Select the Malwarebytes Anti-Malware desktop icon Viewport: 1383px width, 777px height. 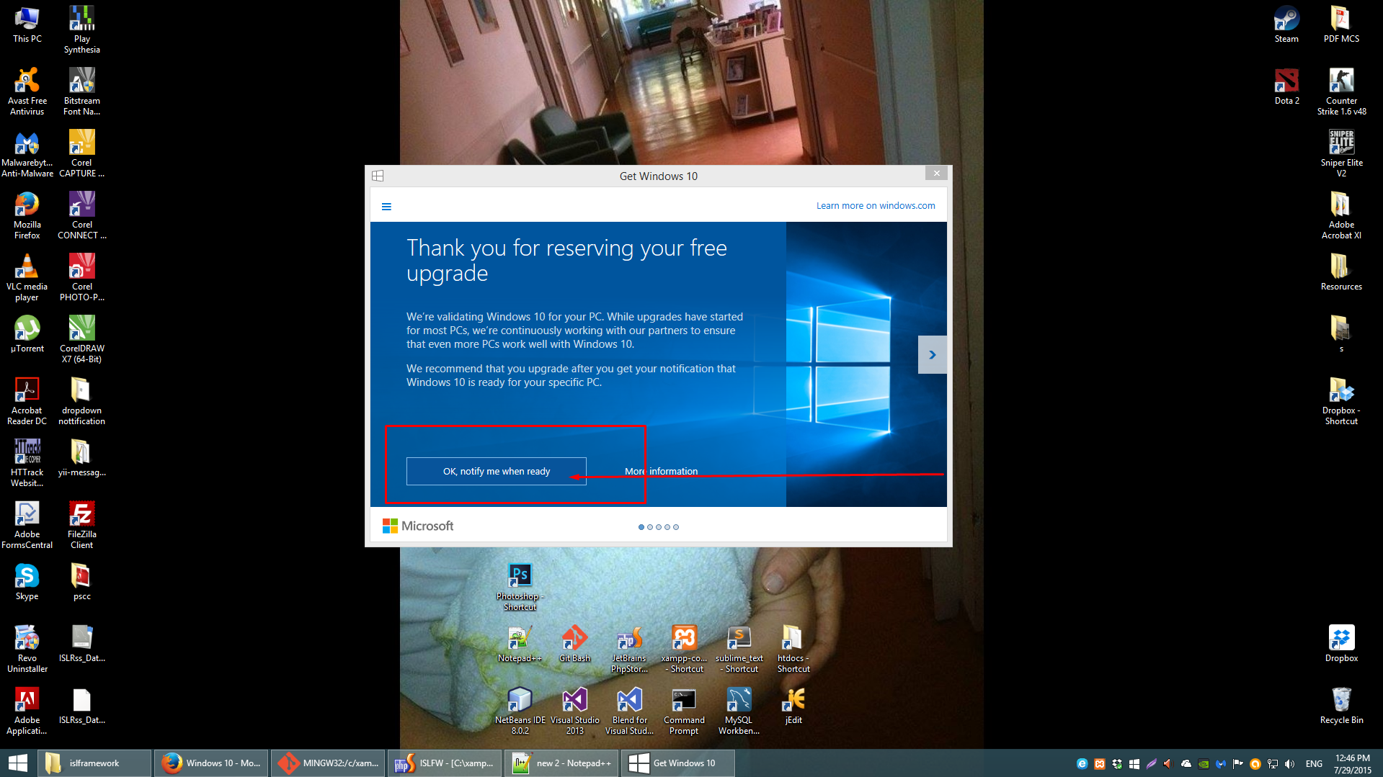27,153
